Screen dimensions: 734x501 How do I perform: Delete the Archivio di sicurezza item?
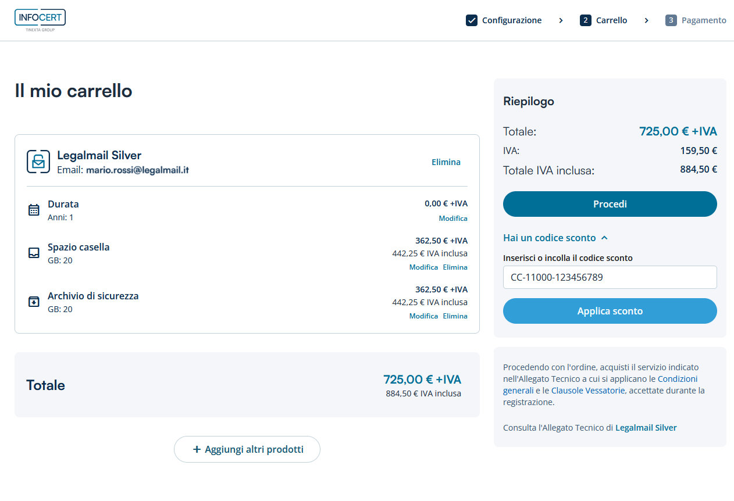(x=455, y=316)
